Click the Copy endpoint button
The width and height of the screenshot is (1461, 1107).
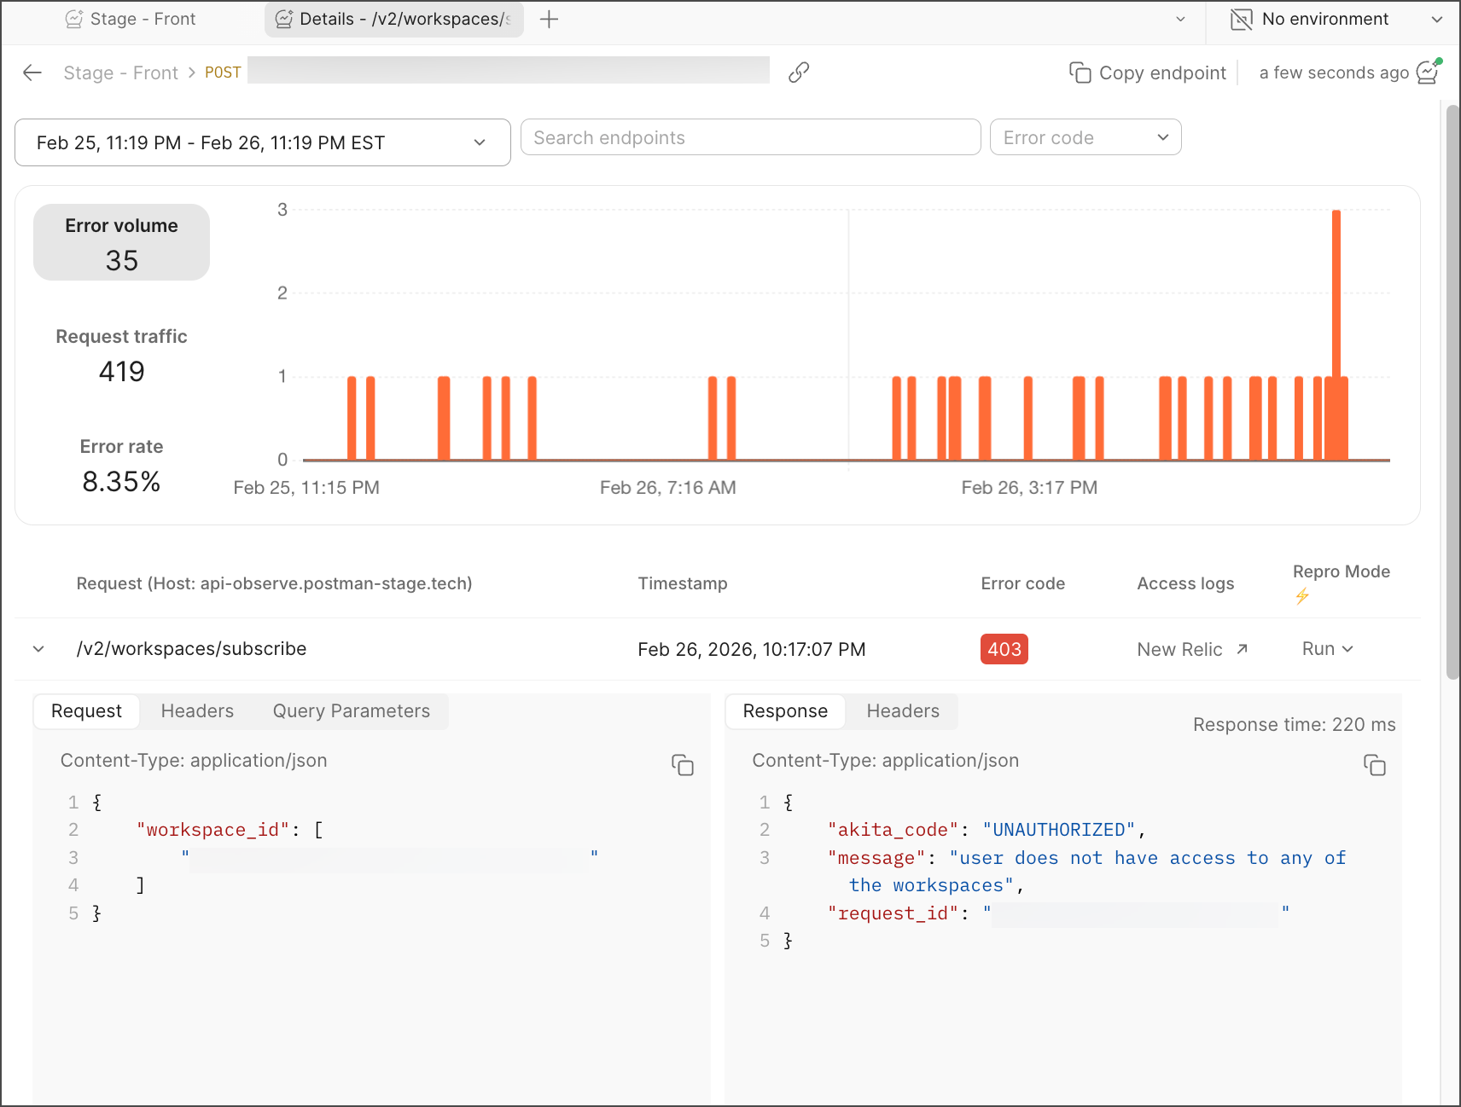[x=1148, y=72]
